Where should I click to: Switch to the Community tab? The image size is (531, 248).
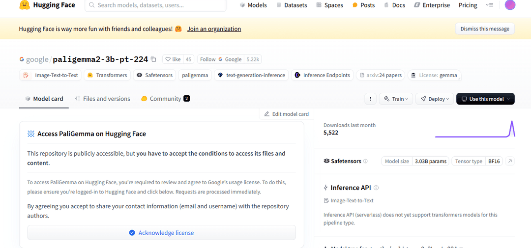coord(165,99)
